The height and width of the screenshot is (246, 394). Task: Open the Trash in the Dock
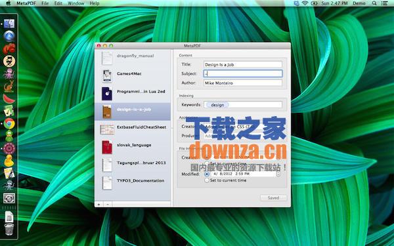[x=9, y=229]
